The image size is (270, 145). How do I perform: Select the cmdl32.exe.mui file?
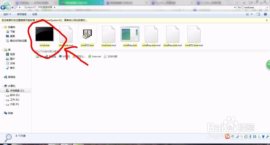point(194,34)
